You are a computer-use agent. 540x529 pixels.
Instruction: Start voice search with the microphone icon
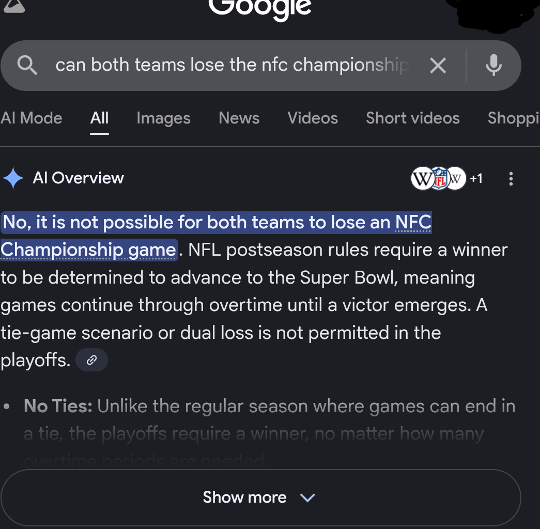[493, 66]
